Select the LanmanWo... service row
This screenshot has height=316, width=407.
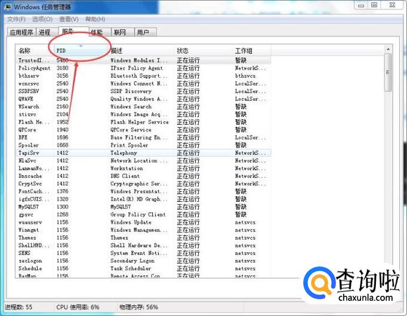tap(143, 168)
